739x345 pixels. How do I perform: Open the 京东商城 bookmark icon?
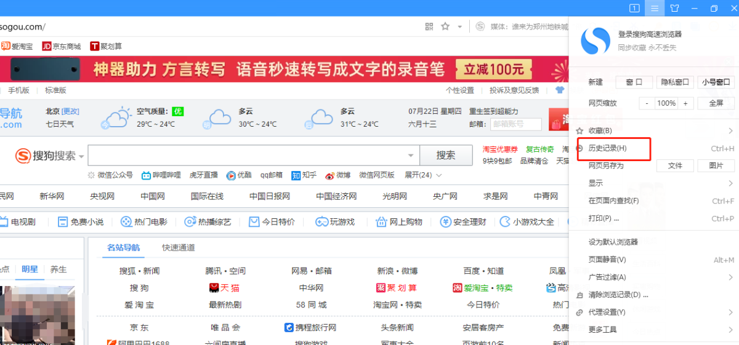pyautogui.click(x=47, y=46)
